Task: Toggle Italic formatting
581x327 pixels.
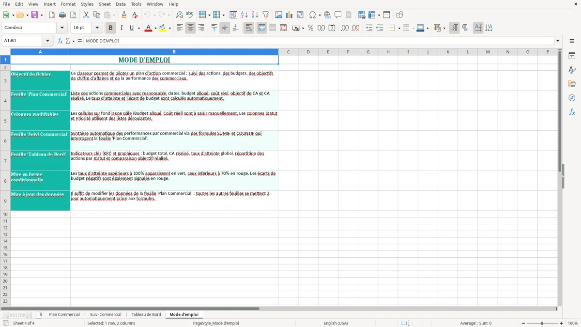Action: (x=122, y=28)
